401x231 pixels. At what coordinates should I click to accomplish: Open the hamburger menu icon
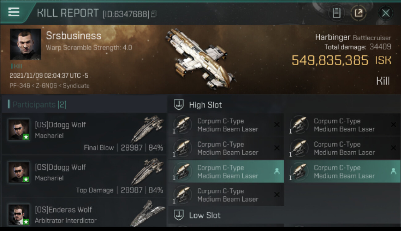(14, 12)
